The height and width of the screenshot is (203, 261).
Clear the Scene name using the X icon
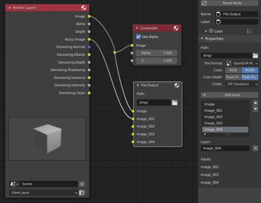(82, 184)
